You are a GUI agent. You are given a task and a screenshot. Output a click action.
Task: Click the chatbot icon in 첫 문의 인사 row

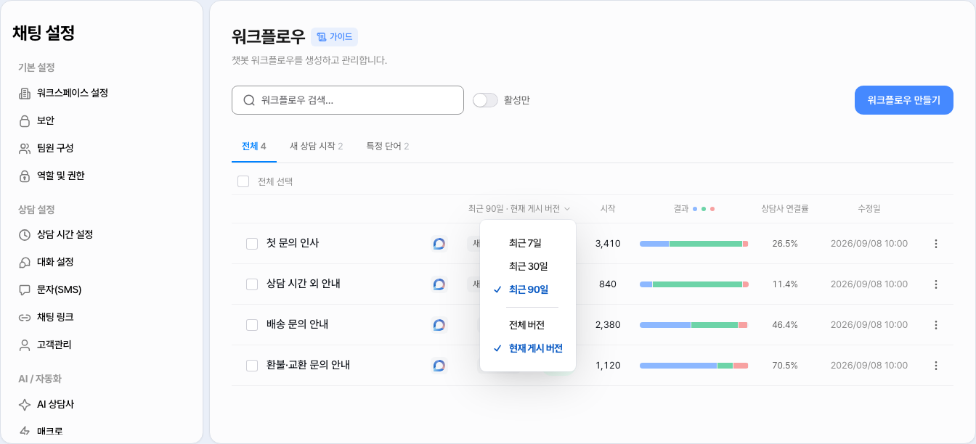(439, 244)
